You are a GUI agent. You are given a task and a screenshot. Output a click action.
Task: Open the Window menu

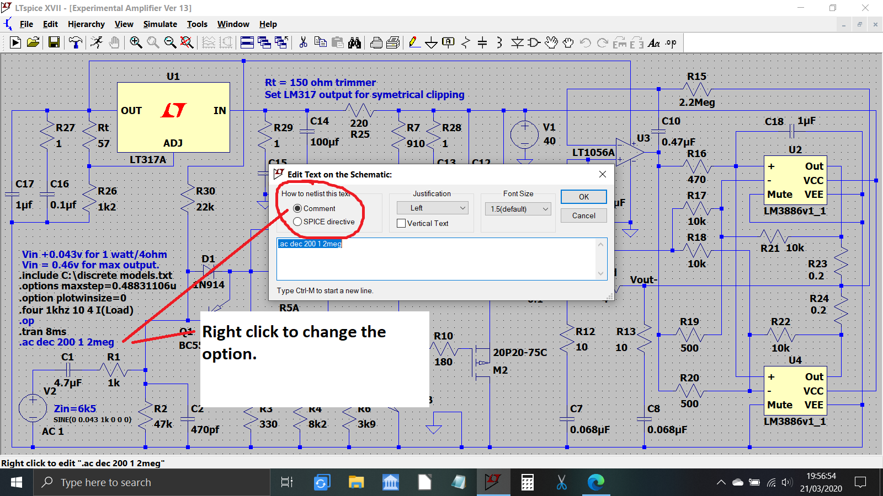pos(233,24)
